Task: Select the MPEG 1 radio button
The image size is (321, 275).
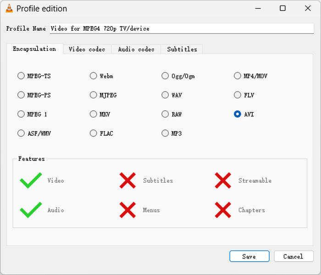Action: 32,114
